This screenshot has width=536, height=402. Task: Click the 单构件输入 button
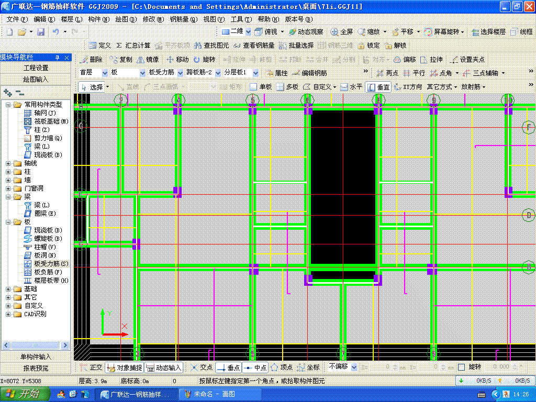click(x=36, y=356)
